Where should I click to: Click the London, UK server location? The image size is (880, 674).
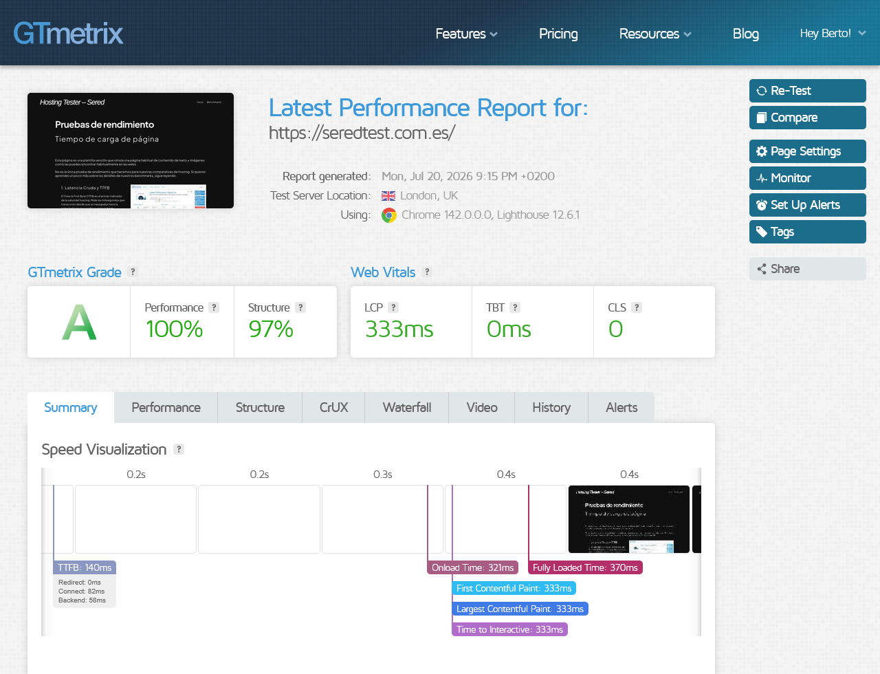tap(429, 195)
